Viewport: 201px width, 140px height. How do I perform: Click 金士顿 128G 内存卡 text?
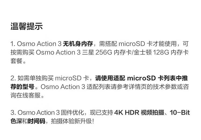pyautogui.click(x=161, y=52)
